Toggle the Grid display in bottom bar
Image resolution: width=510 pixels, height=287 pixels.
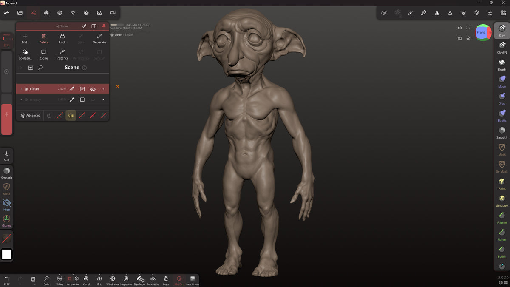[x=99, y=280]
